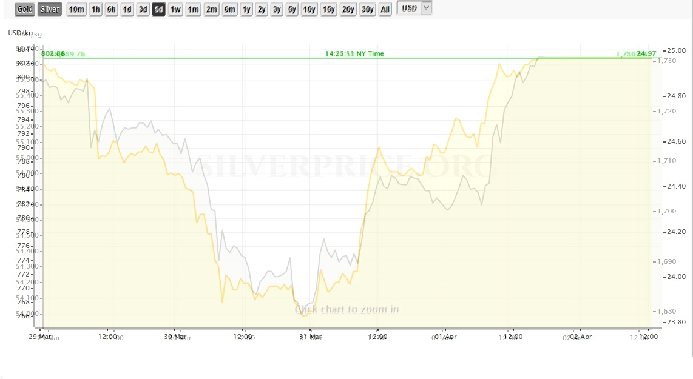Toggle the Gold price series
Image resolution: width=693 pixels, height=379 pixels.
click(25, 9)
